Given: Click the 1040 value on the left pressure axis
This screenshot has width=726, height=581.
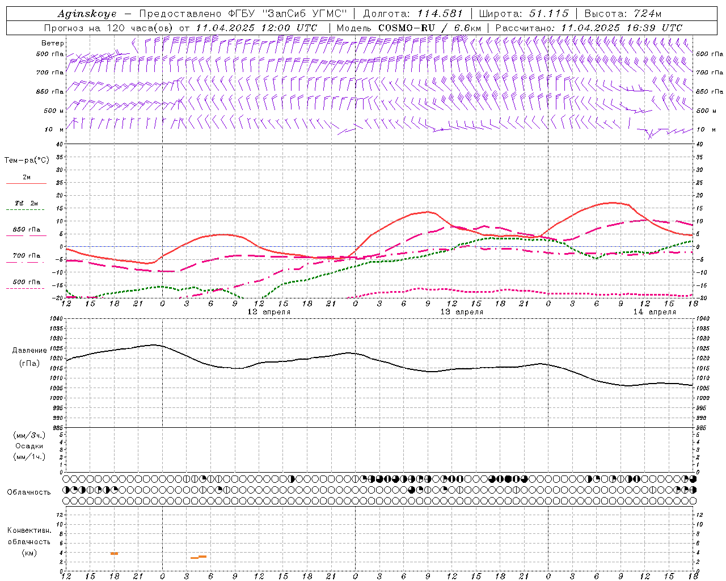Looking at the screenshot, I should pyautogui.click(x=57, y=319).
